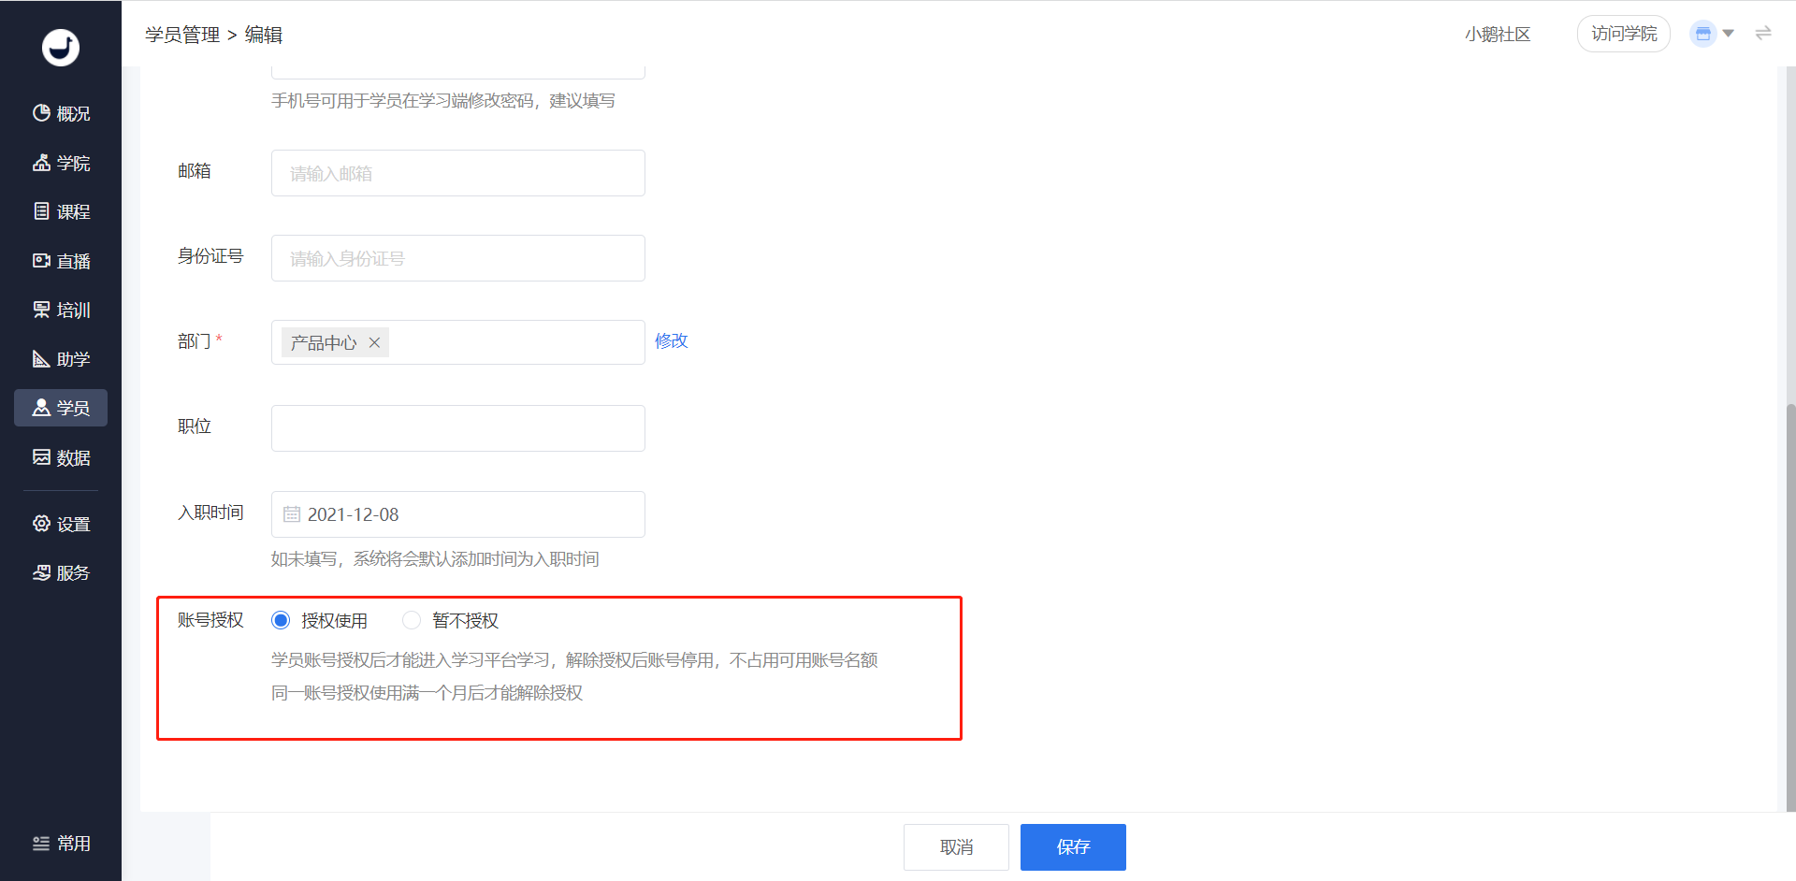
Task: Go to the 助学 section
Action: (x=61, y=359)
